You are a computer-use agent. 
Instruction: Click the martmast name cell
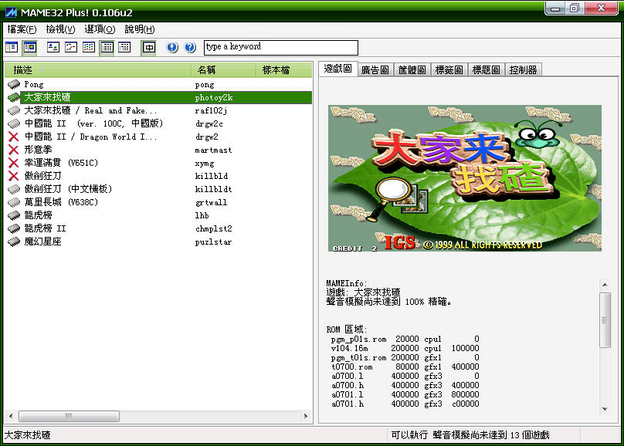(x=213, y=150)
